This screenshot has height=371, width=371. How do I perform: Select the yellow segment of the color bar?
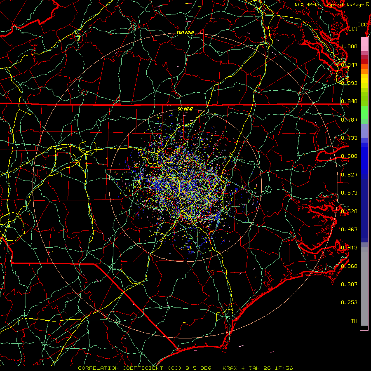[x=364, y=81]
